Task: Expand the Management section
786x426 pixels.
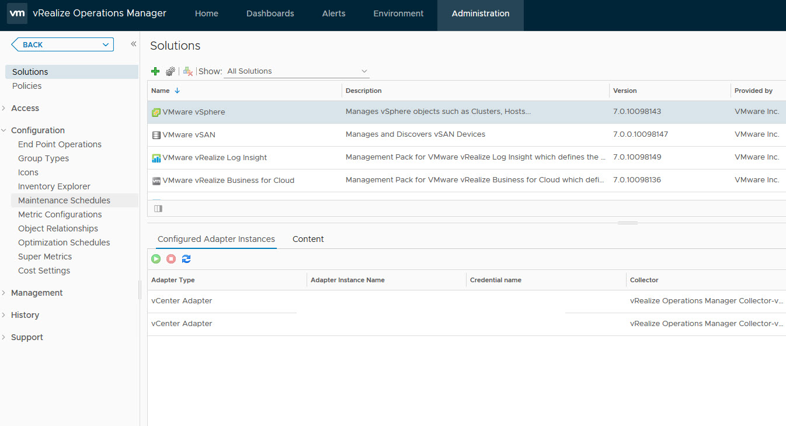Action: coord(36,293)
